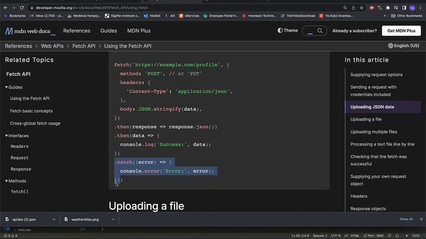Open the DigiPen Institute bookmark
Image resolution: width=426 pixels, height=239 pixels.
point(122,16)
